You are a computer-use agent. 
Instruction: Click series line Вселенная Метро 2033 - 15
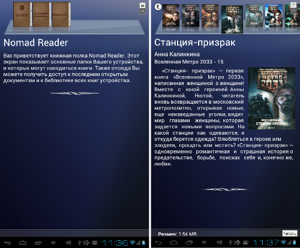tap(189, 62)
